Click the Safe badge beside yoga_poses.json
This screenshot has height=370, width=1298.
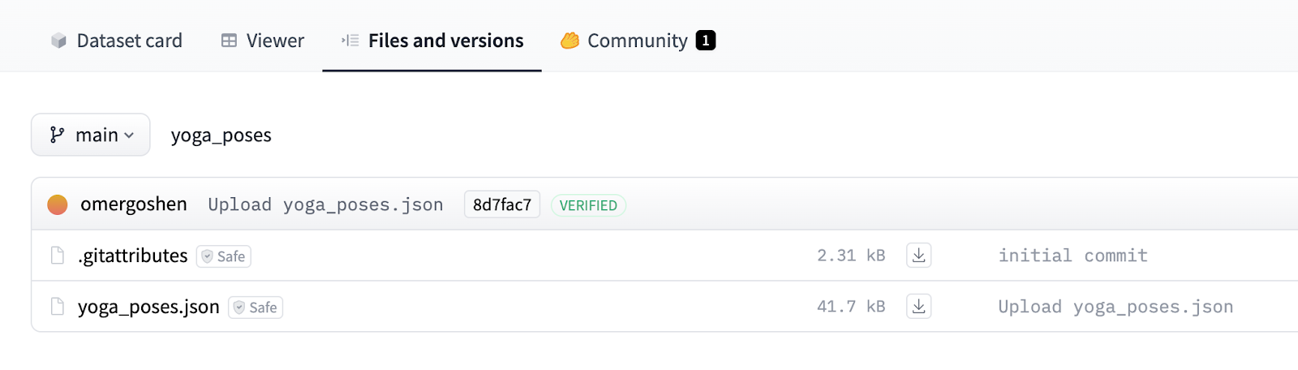pos(256,308)
